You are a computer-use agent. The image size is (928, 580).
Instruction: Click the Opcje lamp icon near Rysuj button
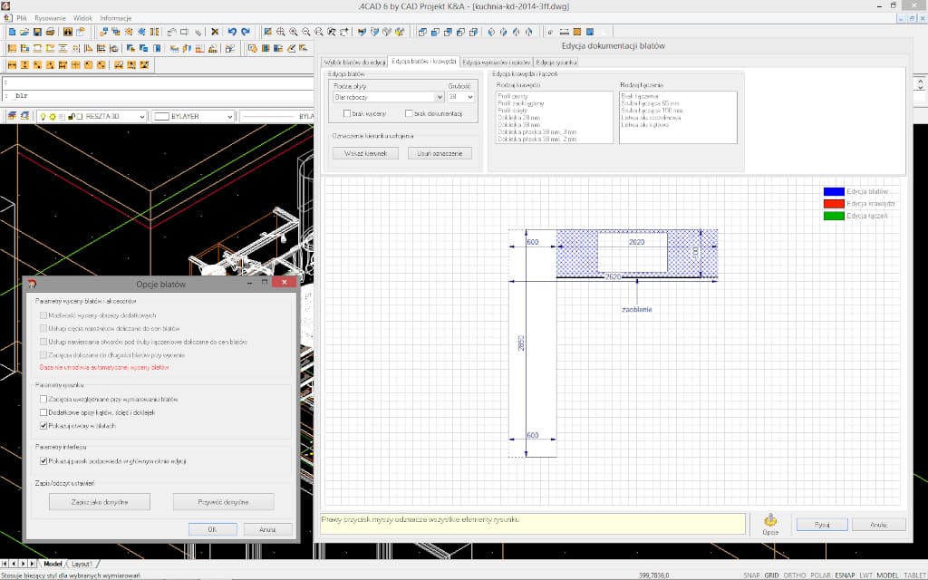(771, 519)
